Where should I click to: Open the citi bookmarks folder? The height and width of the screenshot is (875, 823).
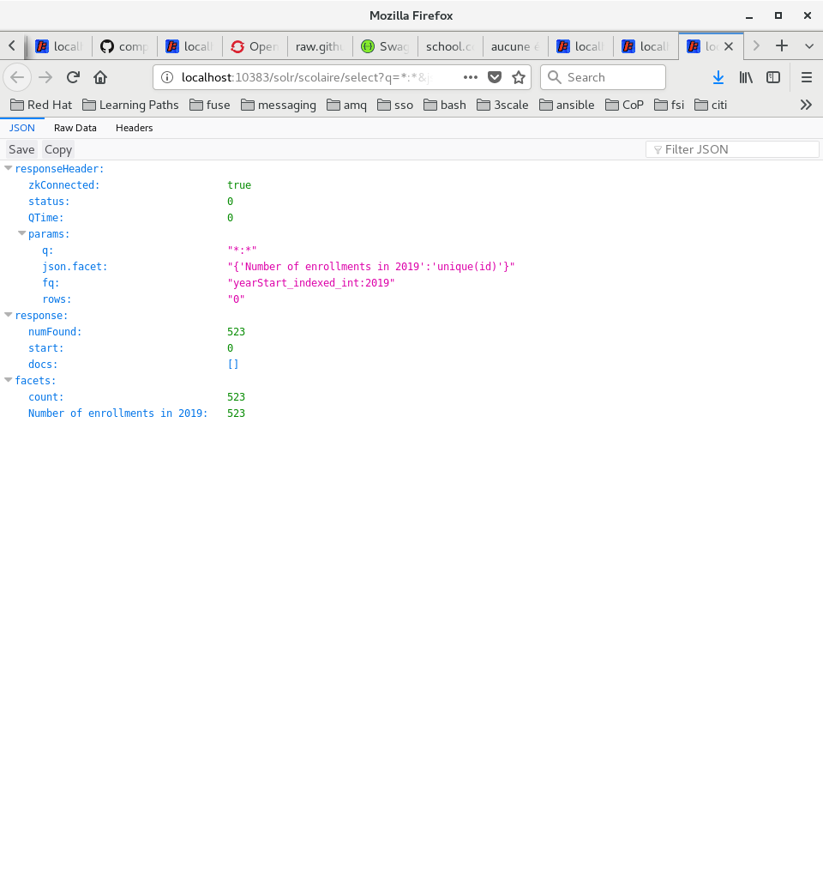pos(711,105)
